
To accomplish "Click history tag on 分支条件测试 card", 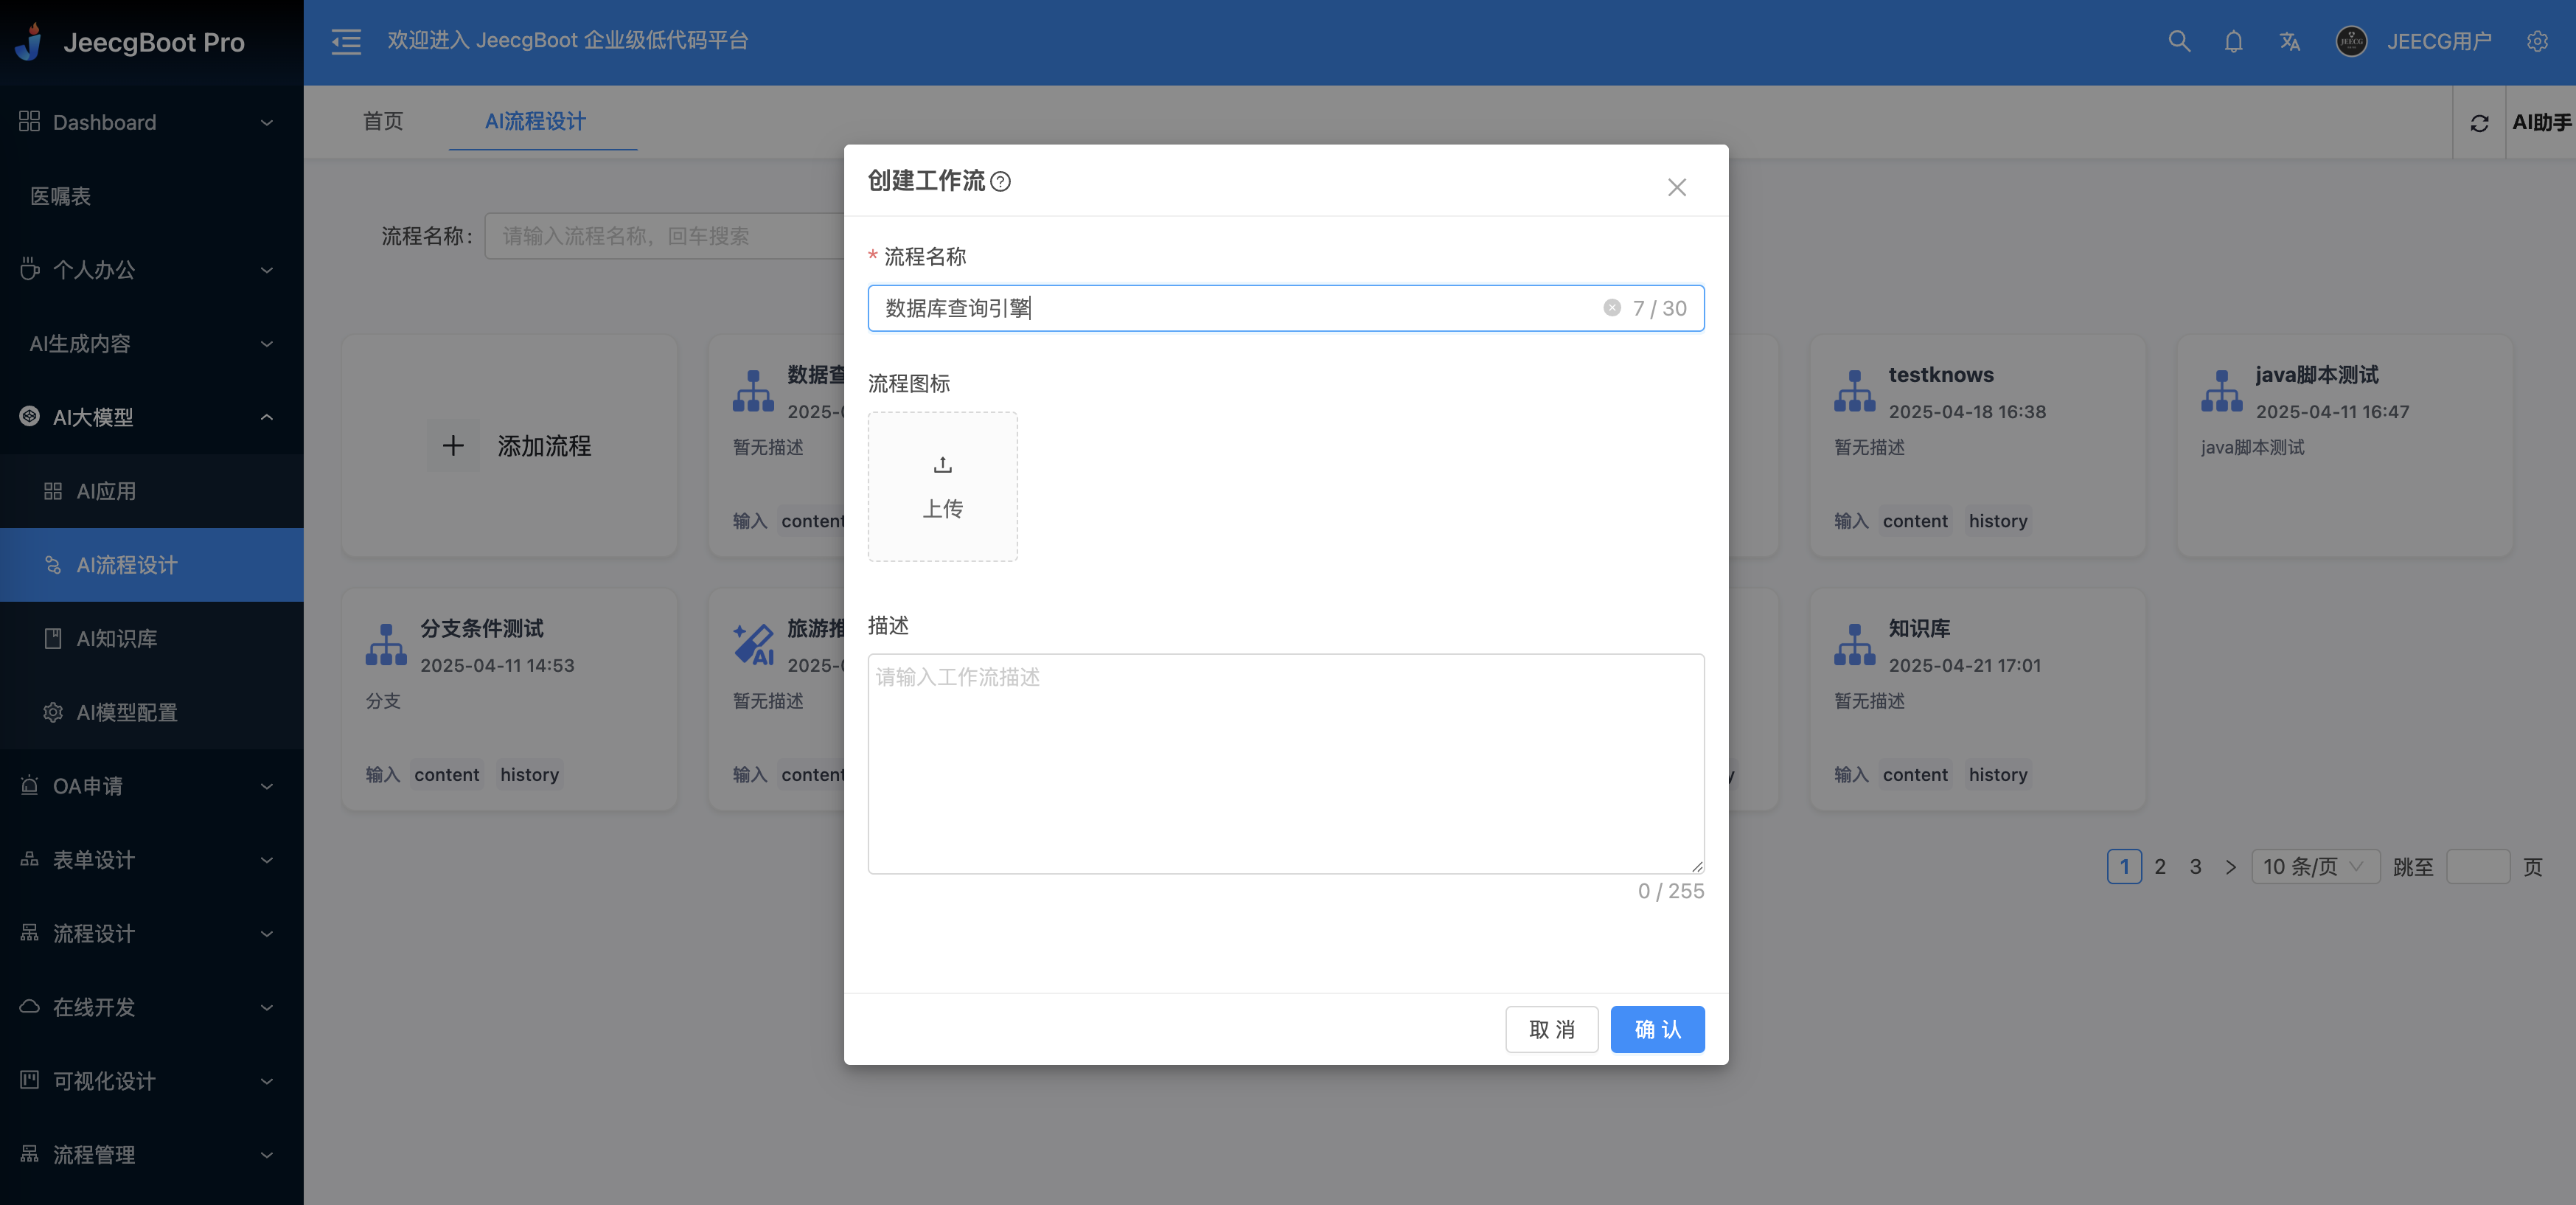I will 529,774.
